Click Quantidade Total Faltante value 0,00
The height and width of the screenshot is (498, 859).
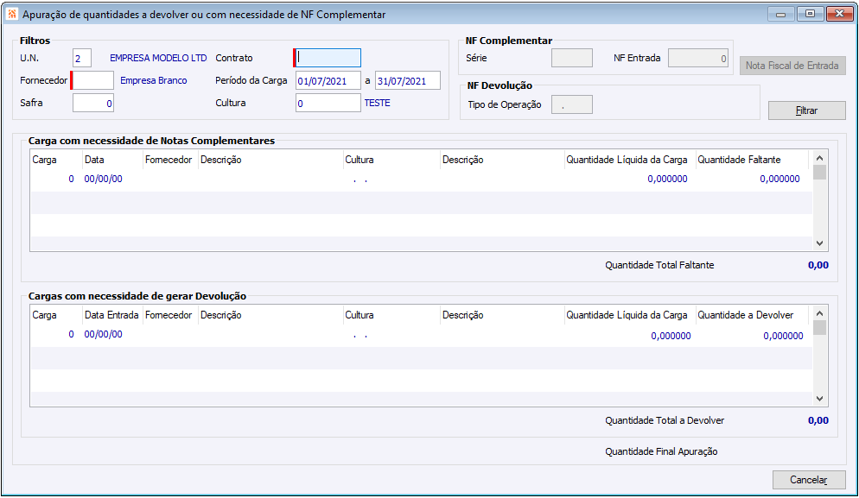coord(818,266)
